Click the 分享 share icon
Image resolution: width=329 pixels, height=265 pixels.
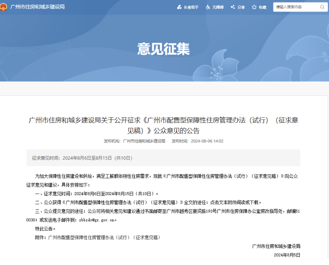tap(233, 7)
